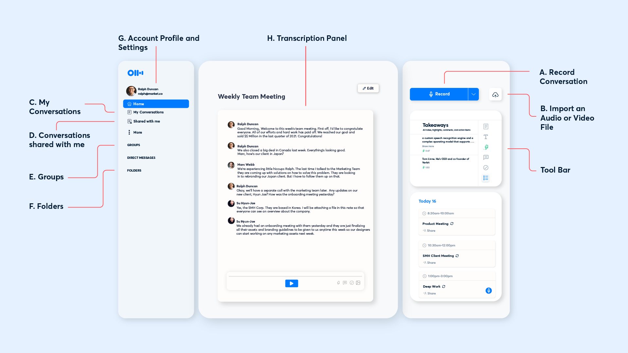Toggle the play button in transcription panel
This screenshot has width=628, height=353.
291,283
